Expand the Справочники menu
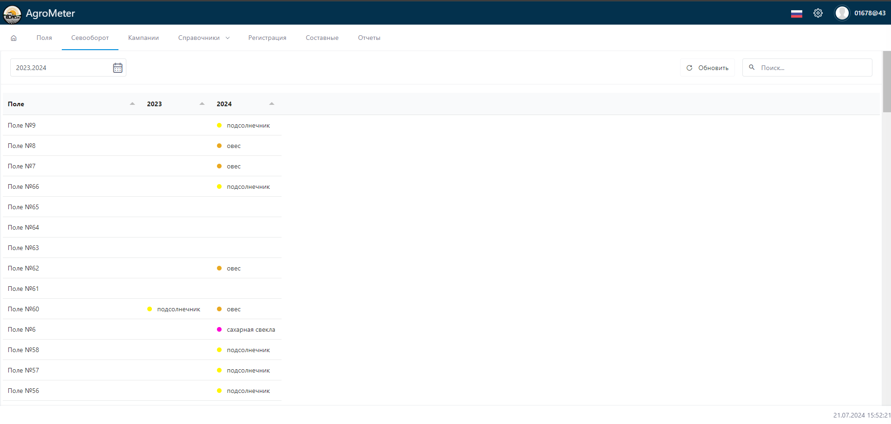The image size is (891, 424). tap(203, 38)
